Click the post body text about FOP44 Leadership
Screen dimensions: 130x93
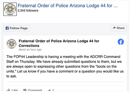65,66
